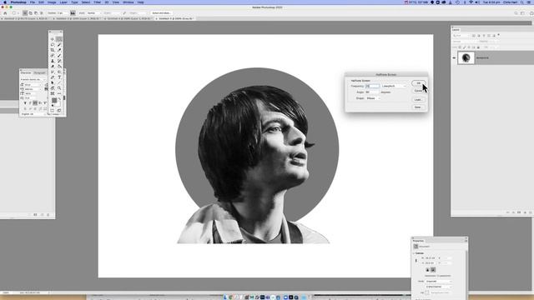Choose New Selection mode icon

[25, 13]
